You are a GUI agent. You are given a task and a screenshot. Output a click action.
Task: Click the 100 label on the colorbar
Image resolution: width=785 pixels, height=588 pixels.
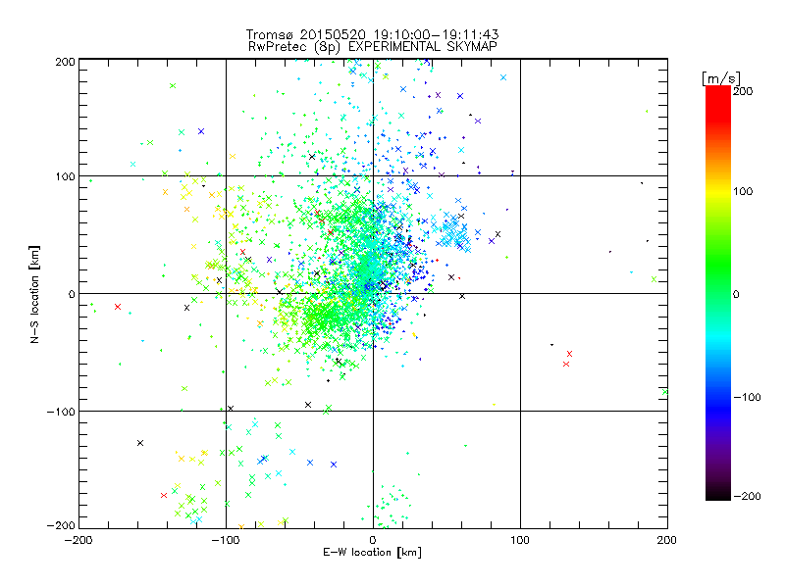click(743, 191)
